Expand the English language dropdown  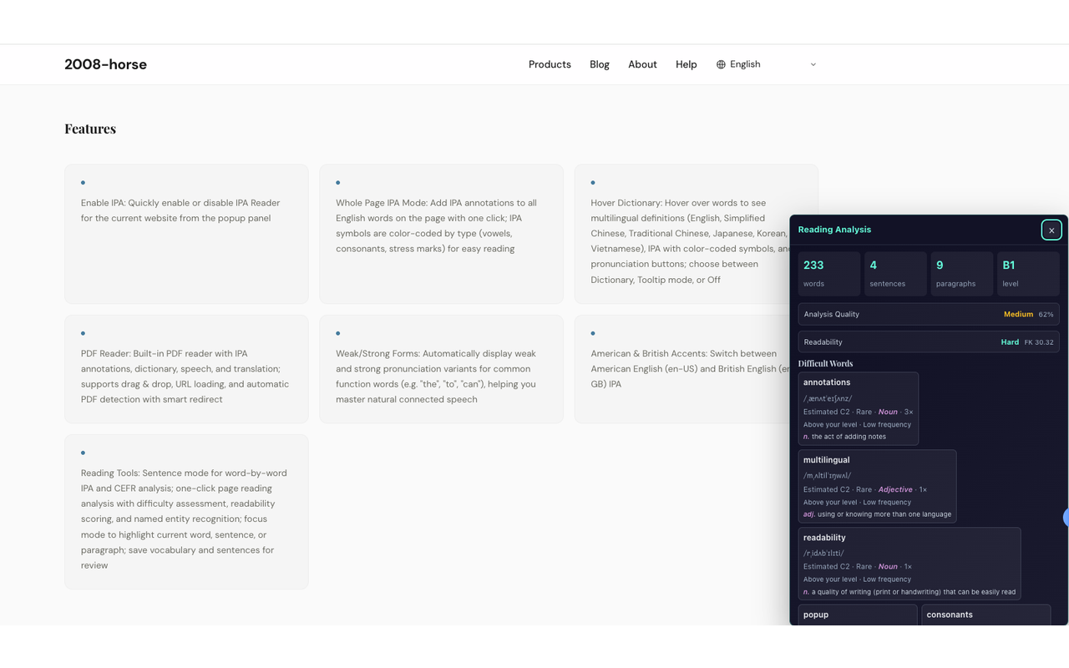[767, 64]
